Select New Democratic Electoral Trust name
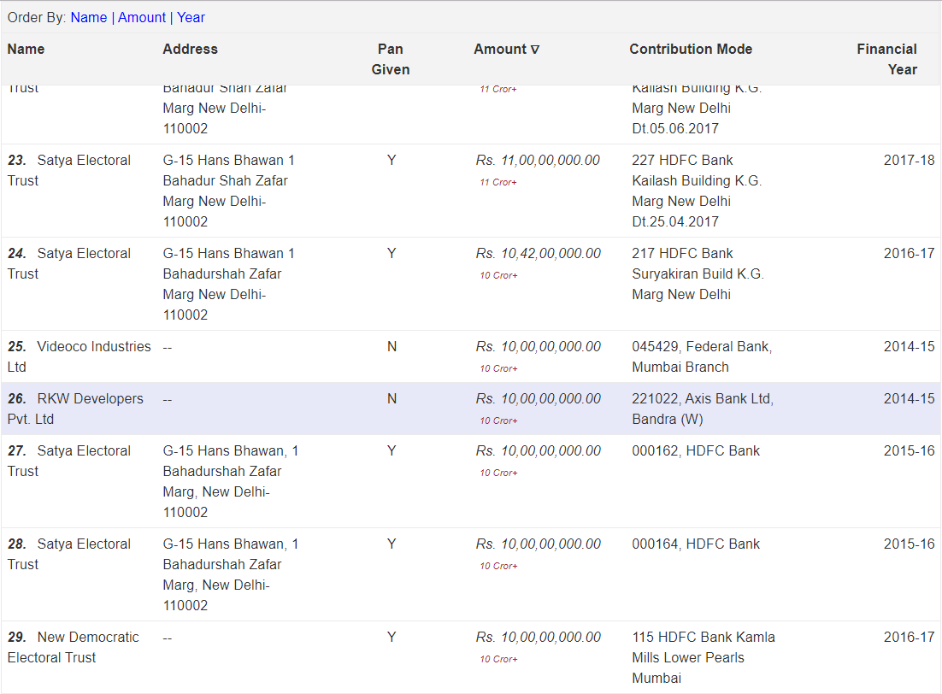 [74, 648]
